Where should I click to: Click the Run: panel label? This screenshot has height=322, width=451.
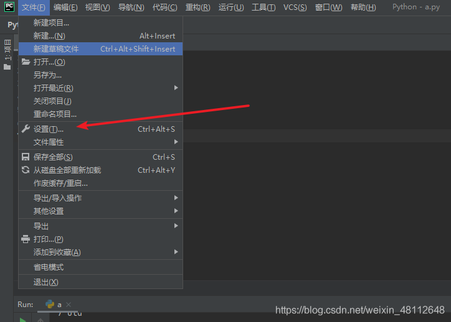coord(26,304)
